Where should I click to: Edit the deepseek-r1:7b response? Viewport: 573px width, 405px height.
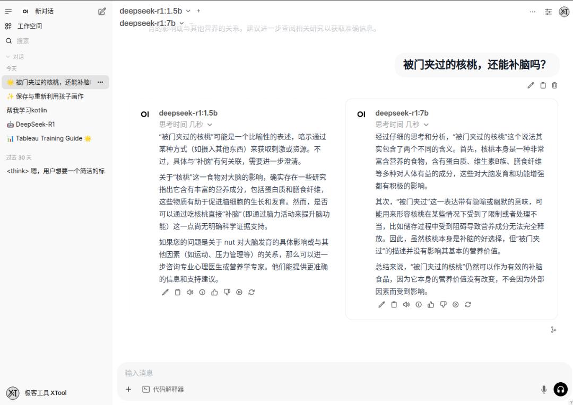pos(381,305)
